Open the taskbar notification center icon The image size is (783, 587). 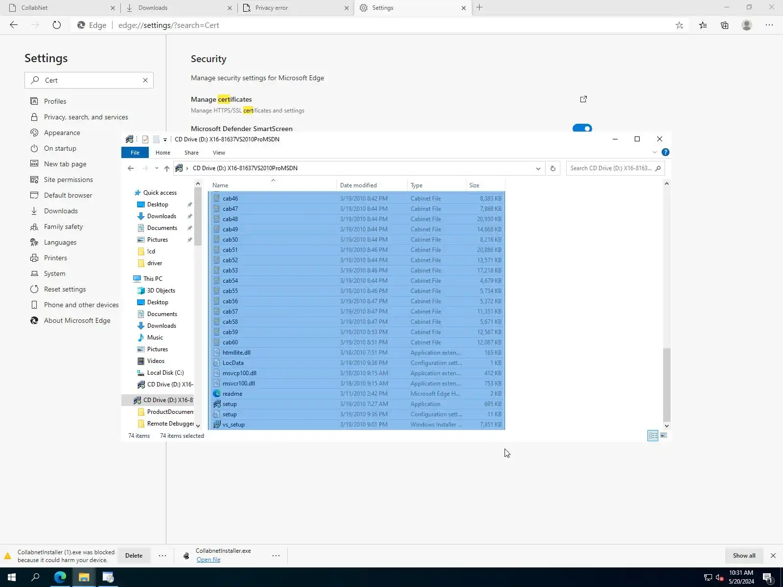pos(768,578)
